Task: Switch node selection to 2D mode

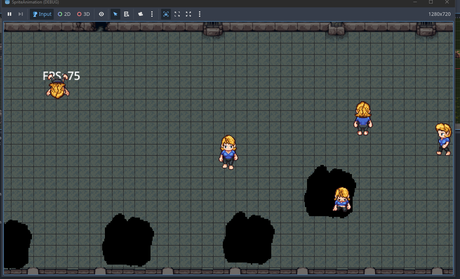Action: [64, 14]
